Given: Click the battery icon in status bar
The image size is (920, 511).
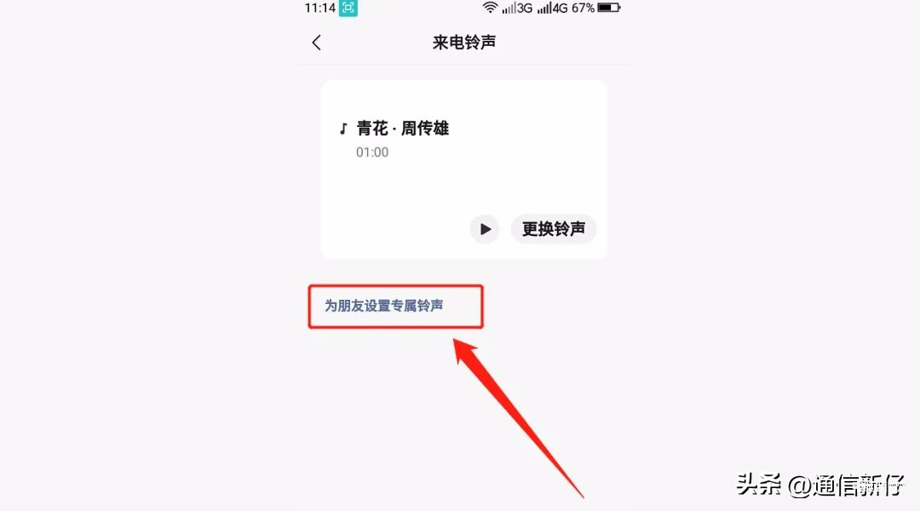Looking at the screenshot, I should click(x=609, y=8).
